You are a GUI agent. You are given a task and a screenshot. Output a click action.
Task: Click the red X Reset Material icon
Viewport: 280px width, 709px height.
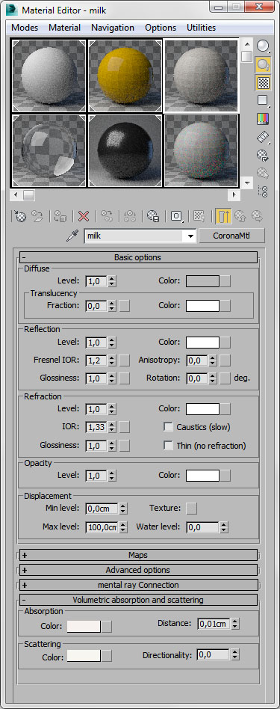[x=84, y=216]
